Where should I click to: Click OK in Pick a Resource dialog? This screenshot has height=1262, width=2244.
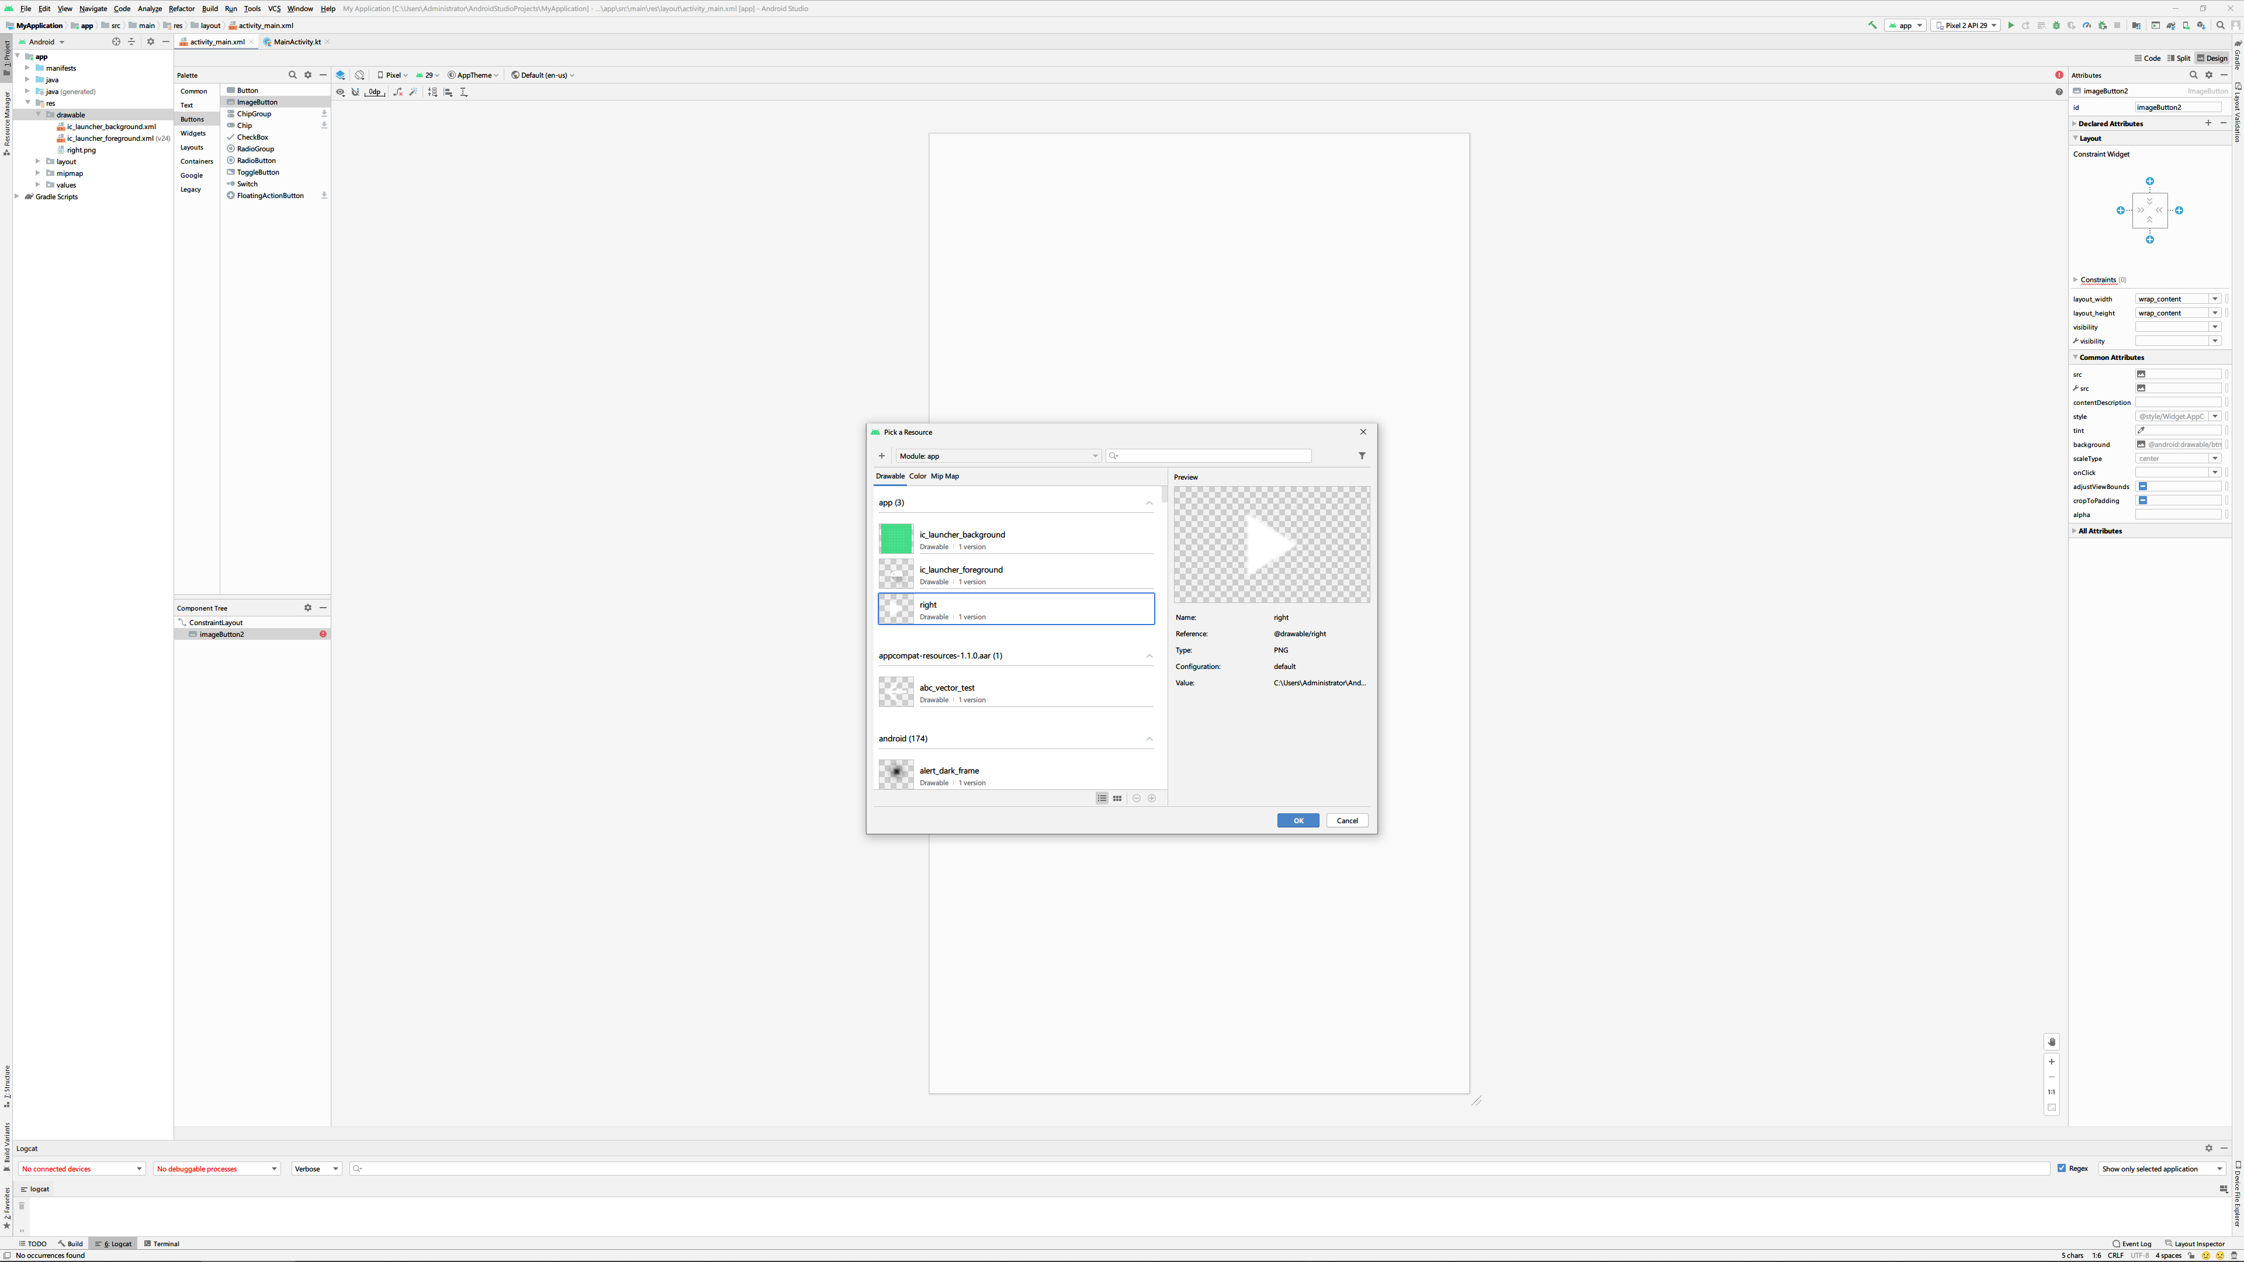(1297, 820)
